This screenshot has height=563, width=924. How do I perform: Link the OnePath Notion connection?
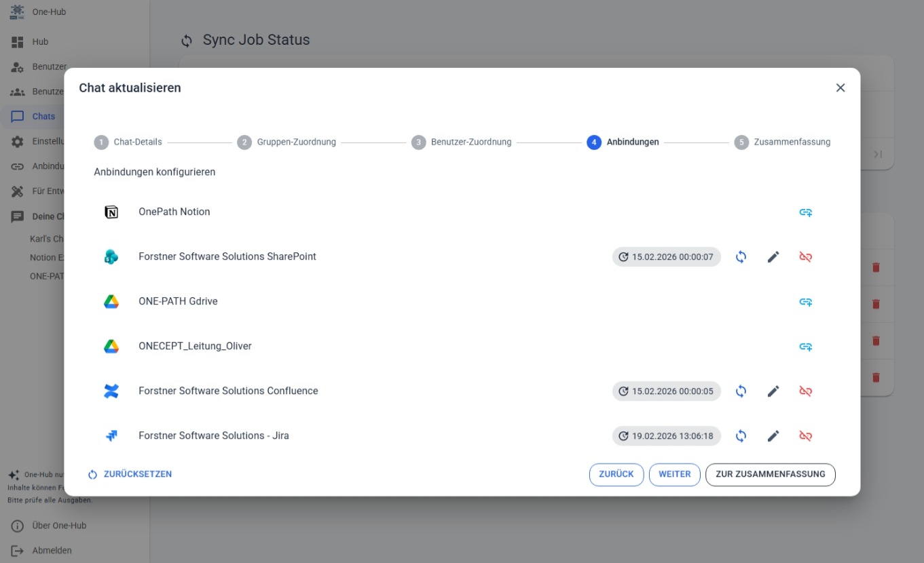point(805,212)
